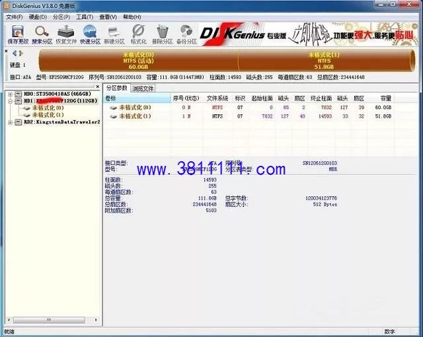Click the next disk right arrow
Viewport: 423px width, 337px height.
point(21,54)
